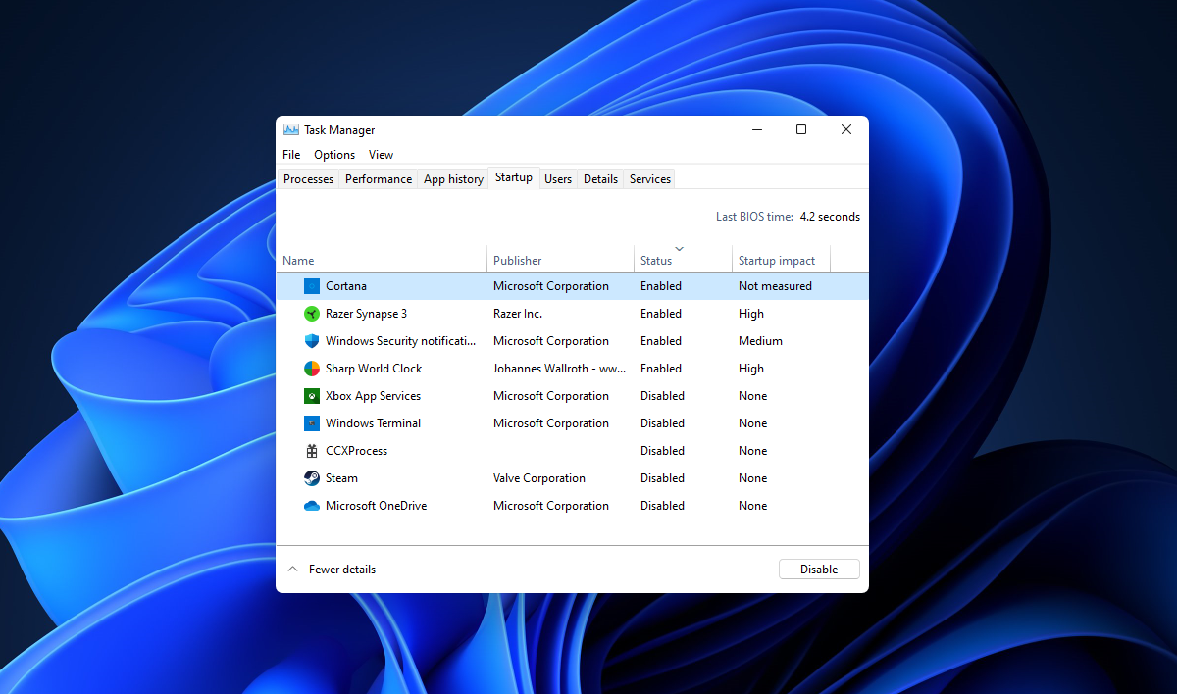This screenshot has width=1177, height=694.
Task: Open the Status column sort chevron
Action: coord(679,250)
